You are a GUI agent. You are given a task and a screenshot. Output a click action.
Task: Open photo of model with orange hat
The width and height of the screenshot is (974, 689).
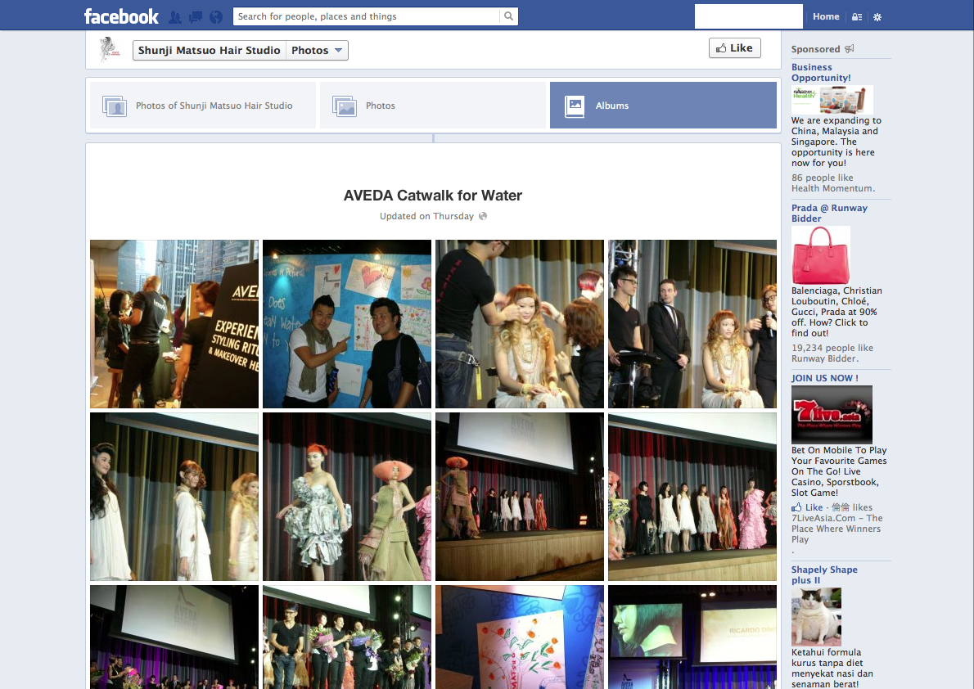click(x=346, y=497)
